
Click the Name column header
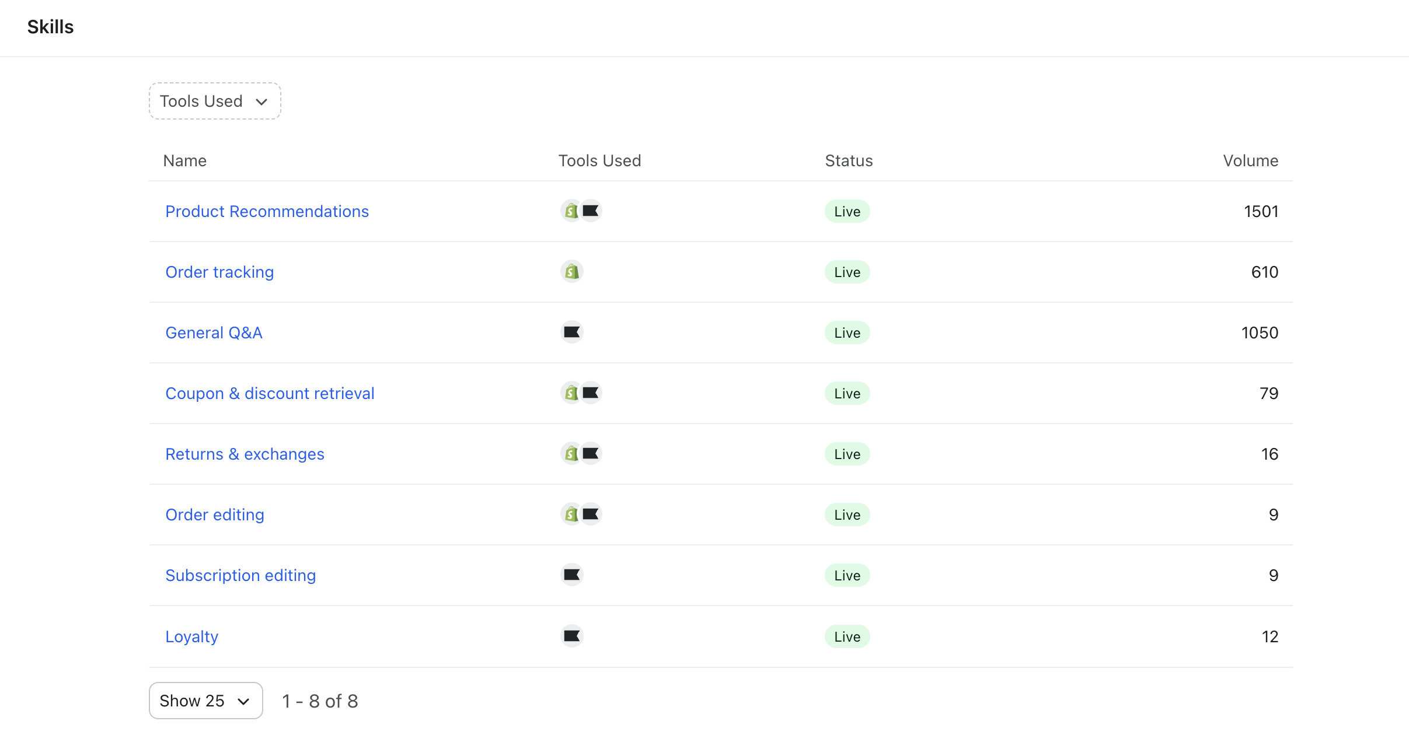pyautogui.click(x=184, y=161)
